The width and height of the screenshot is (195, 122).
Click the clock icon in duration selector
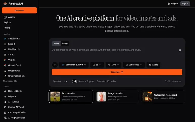(x=94, y=65)
